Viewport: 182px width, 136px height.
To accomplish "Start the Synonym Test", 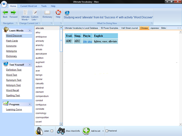I will [14, 80].
